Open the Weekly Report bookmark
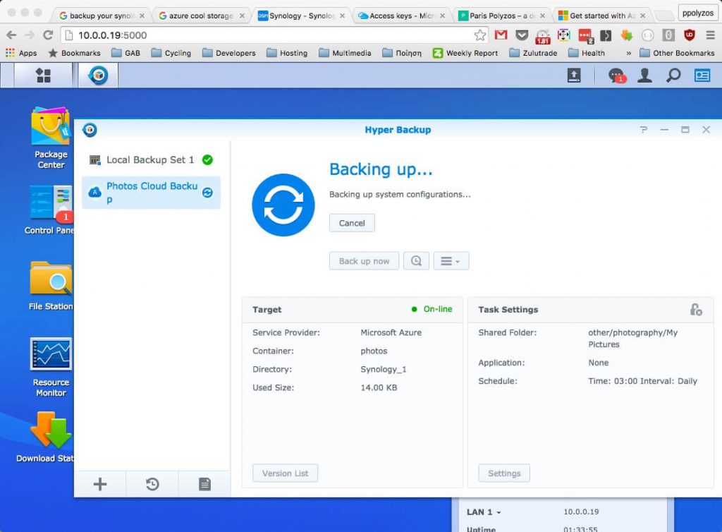Image resolution: width=722 pixels, height=532 pixels. (x=465, y=53)
